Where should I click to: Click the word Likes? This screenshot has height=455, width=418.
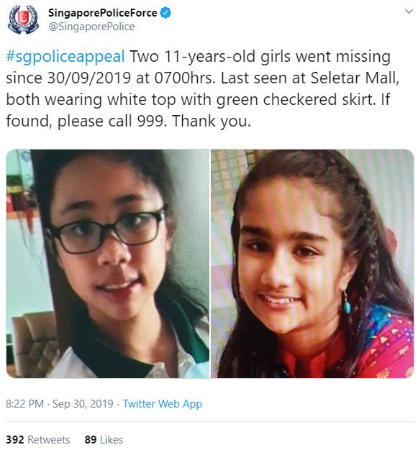click(112, 440)
